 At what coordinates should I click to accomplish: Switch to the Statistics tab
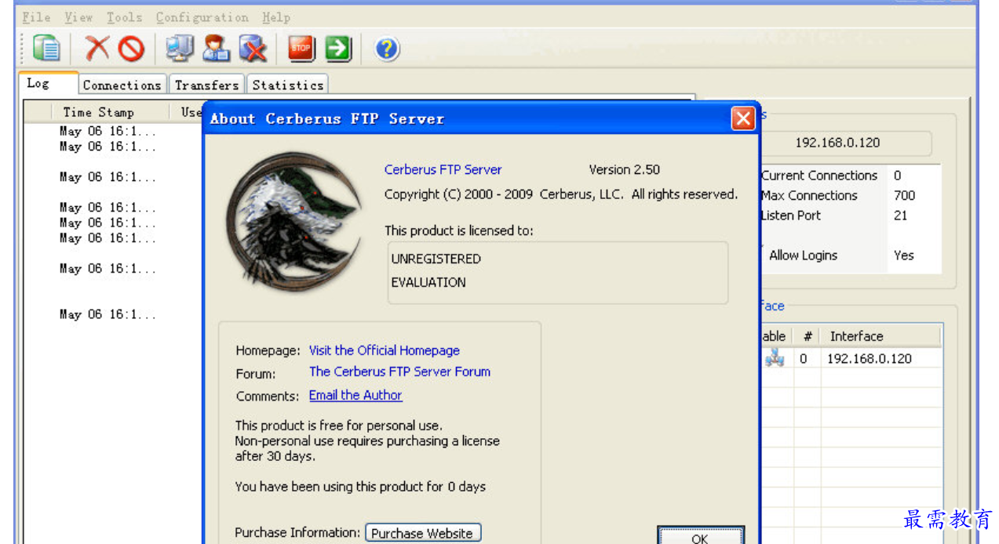288,85
